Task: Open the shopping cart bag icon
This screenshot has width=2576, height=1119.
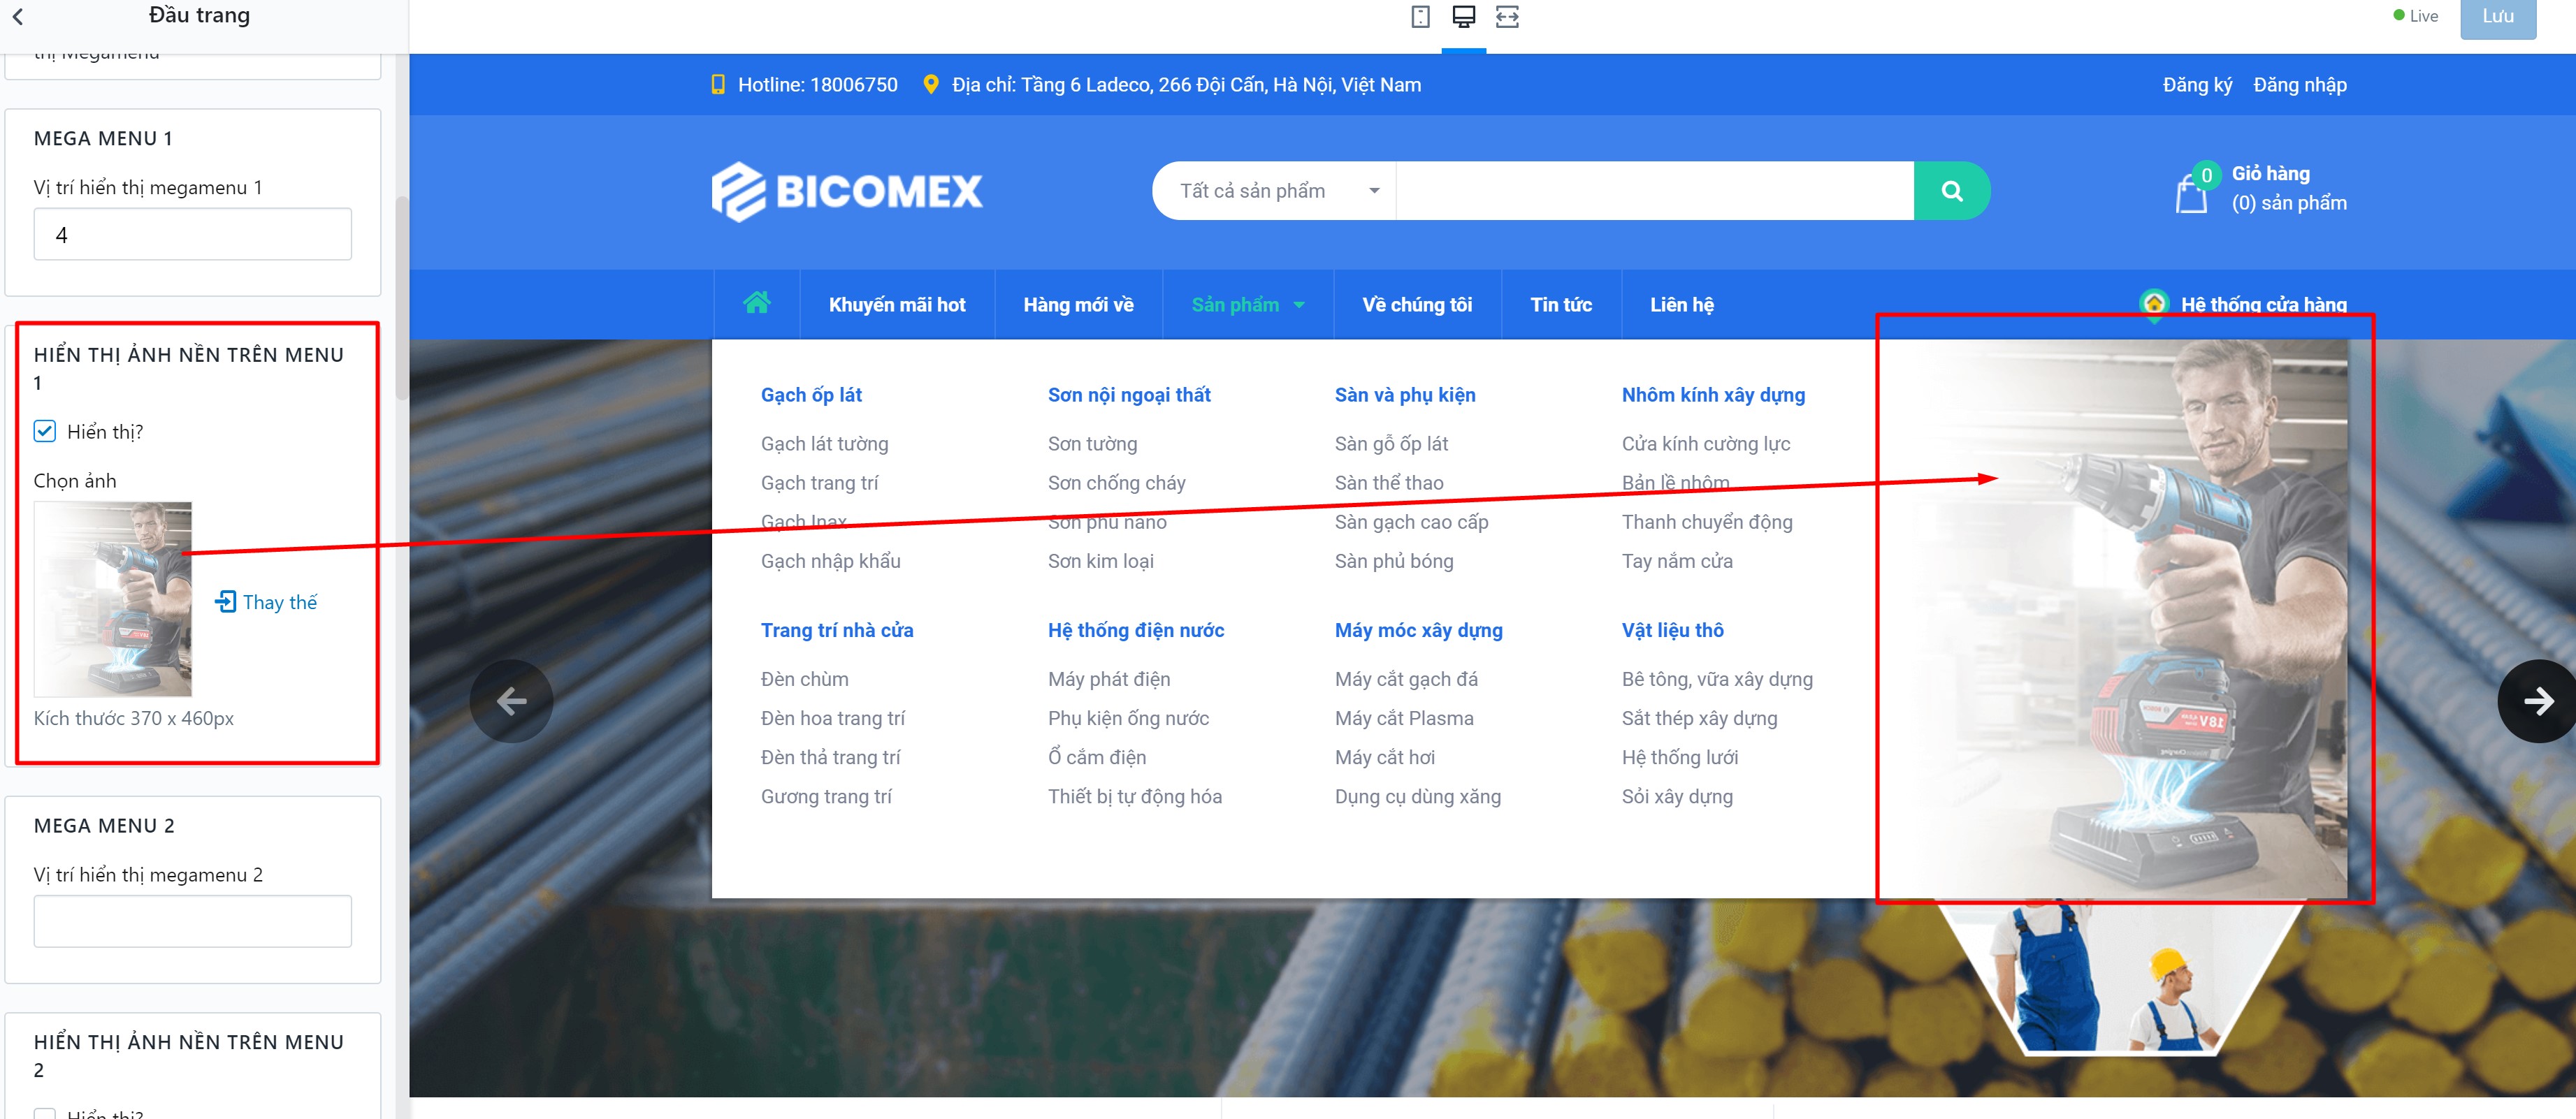Action: (x=2191, y=193)
